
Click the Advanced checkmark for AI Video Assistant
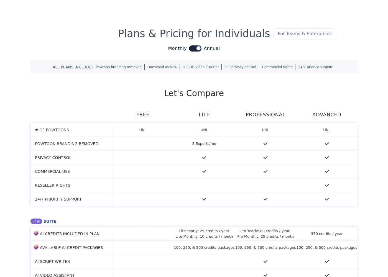(327, 275)
